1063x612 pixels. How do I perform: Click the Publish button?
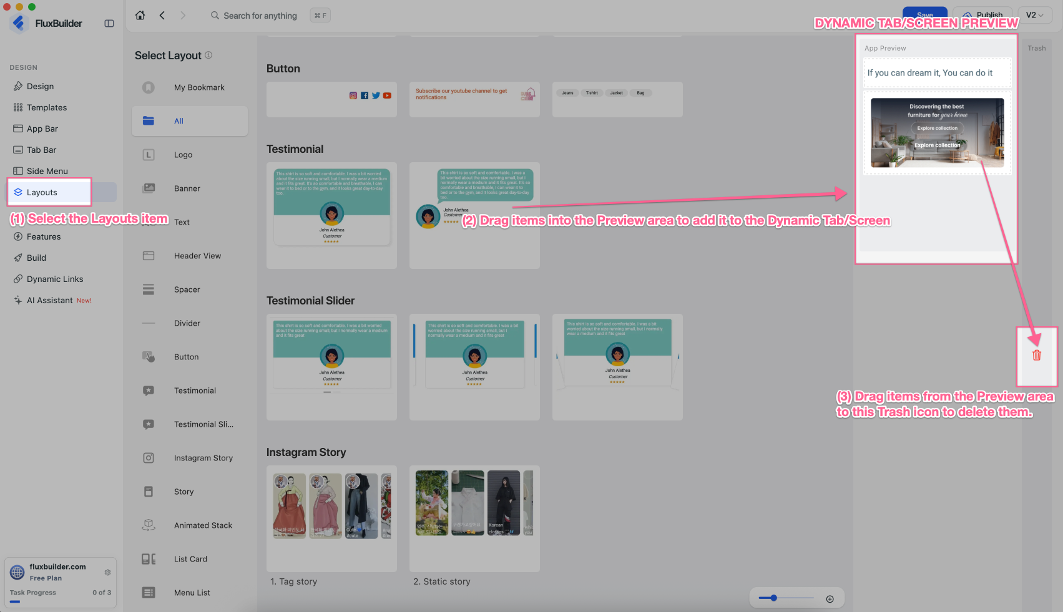click(x=983, y=15)
